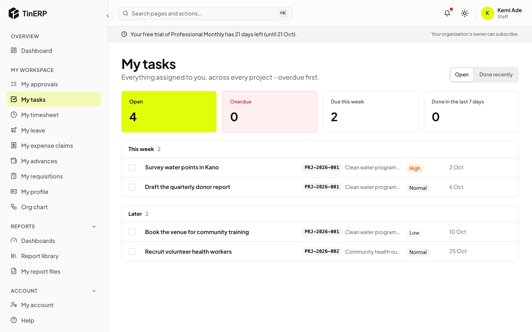The image size is (532, 332).
Task: Click the Overdue summary card
Action: pyautogui.click(x=270, y=111)
